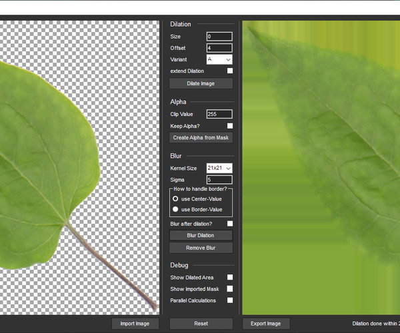400x333 pixels.
Task: Click the Export Image button
Action: [x=266, y=324]
